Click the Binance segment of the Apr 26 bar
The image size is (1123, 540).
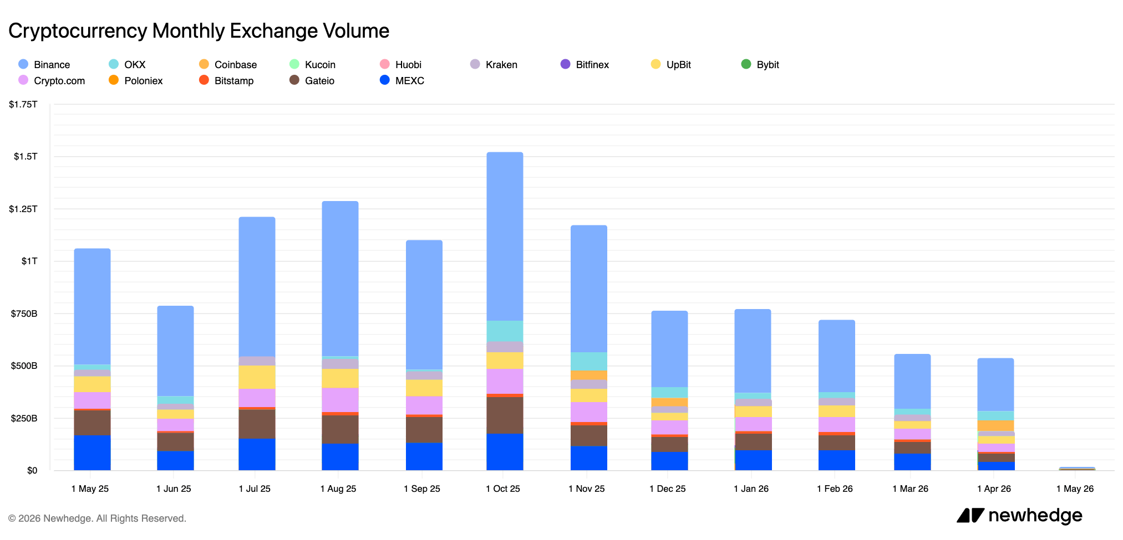point(995,385)
